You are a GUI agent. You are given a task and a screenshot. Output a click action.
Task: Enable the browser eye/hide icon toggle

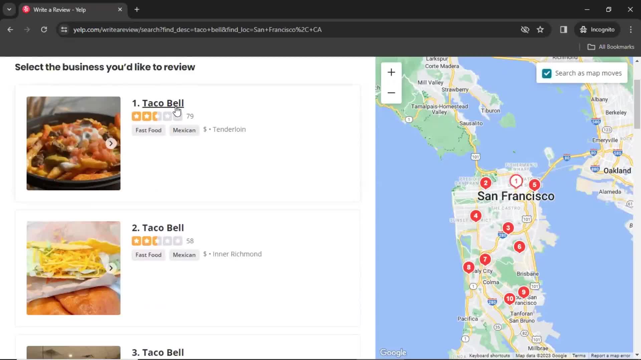tap(525, 29)
